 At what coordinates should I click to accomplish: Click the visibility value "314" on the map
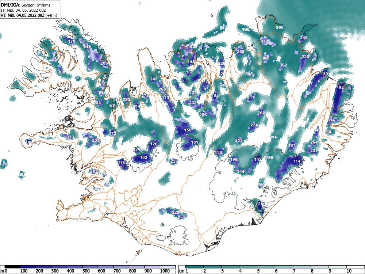331,120
